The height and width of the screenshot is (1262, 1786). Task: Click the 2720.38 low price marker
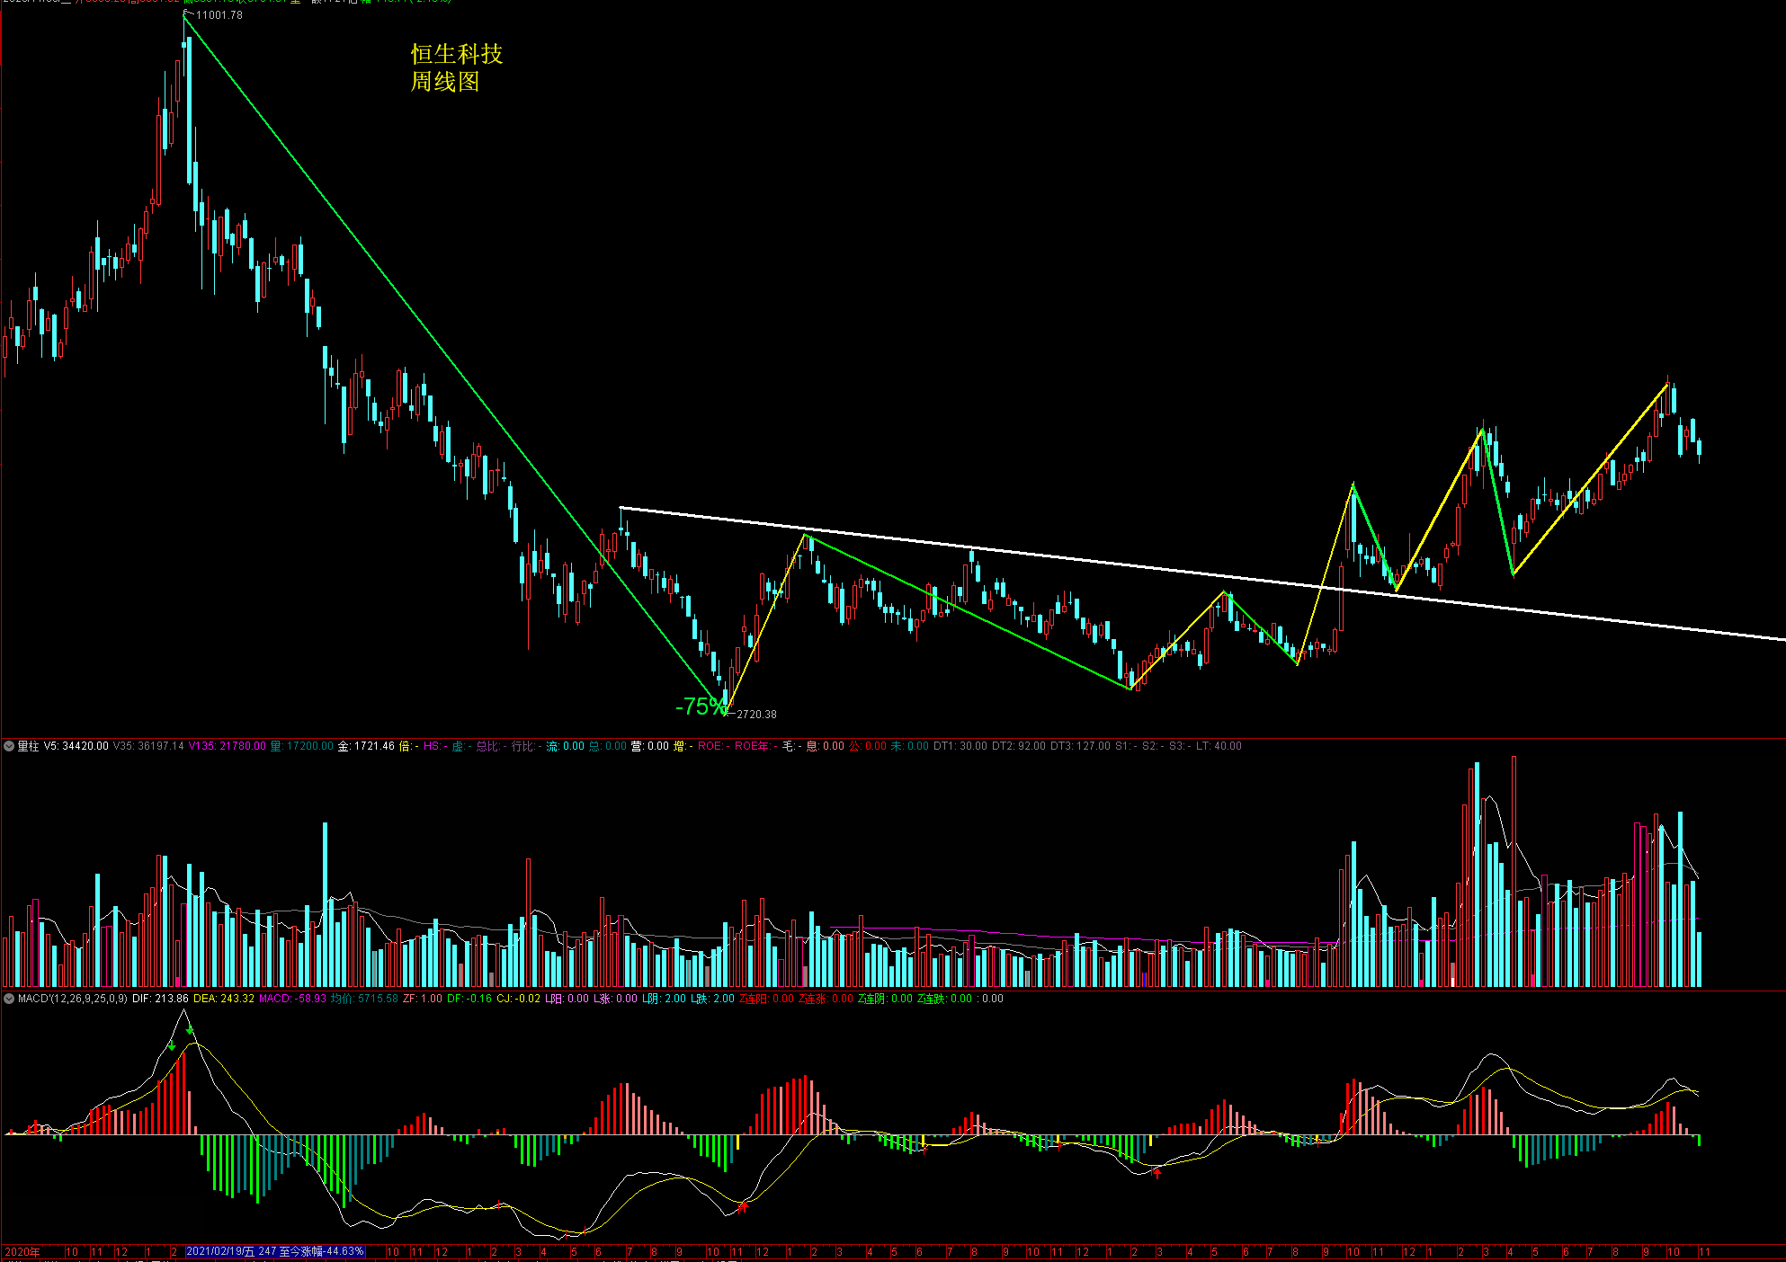(x=756, y=715)
